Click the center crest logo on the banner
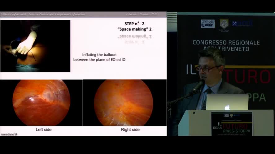 pos(224,24)
